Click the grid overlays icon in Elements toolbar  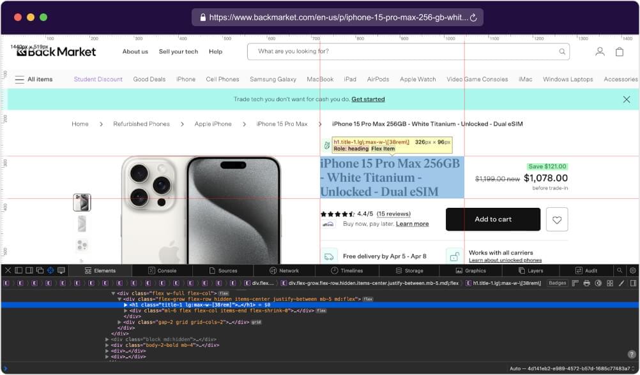[x=610, y=283]
